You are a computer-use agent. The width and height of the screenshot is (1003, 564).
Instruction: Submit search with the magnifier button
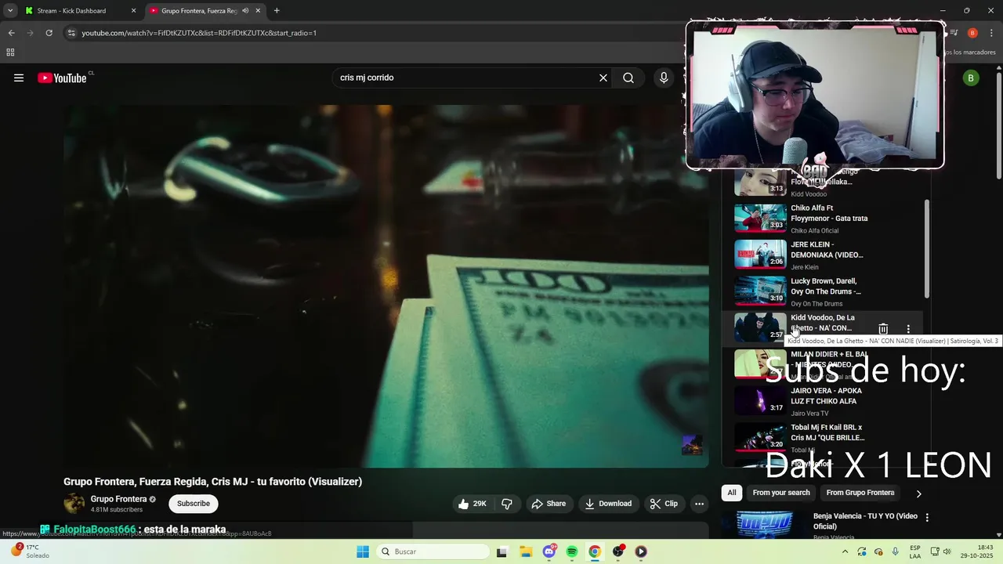pyautogui.click(x=628, y=78)
